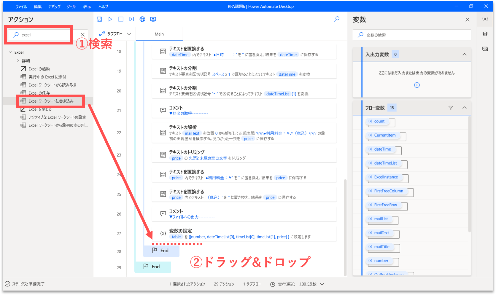Collapse the 入出力変数 section

[x=464, y=54]
